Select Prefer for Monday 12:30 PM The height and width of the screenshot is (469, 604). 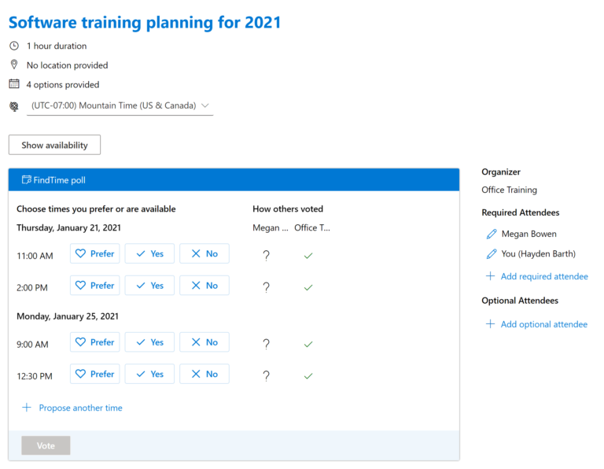click(94, 374)
